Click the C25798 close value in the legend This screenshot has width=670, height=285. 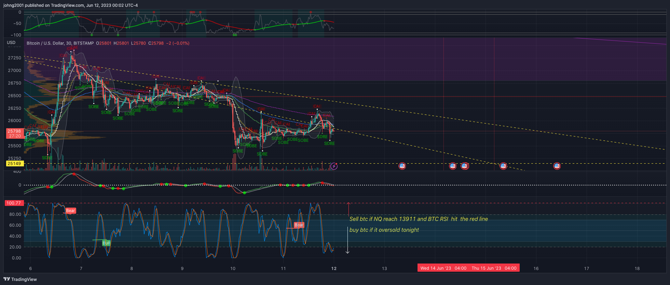tap(156, 43)
